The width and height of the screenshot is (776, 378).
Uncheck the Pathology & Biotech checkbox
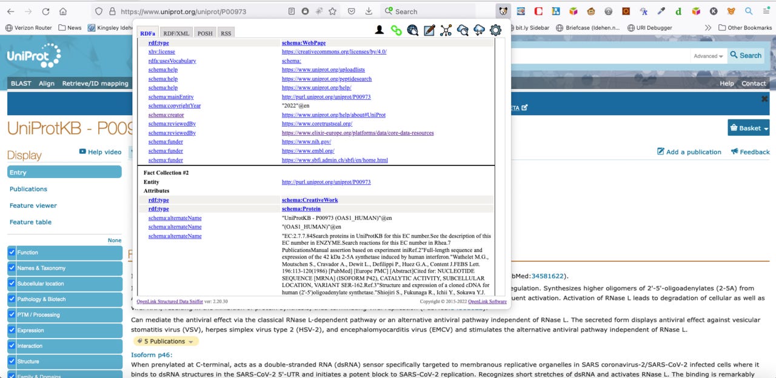[12, 299]
